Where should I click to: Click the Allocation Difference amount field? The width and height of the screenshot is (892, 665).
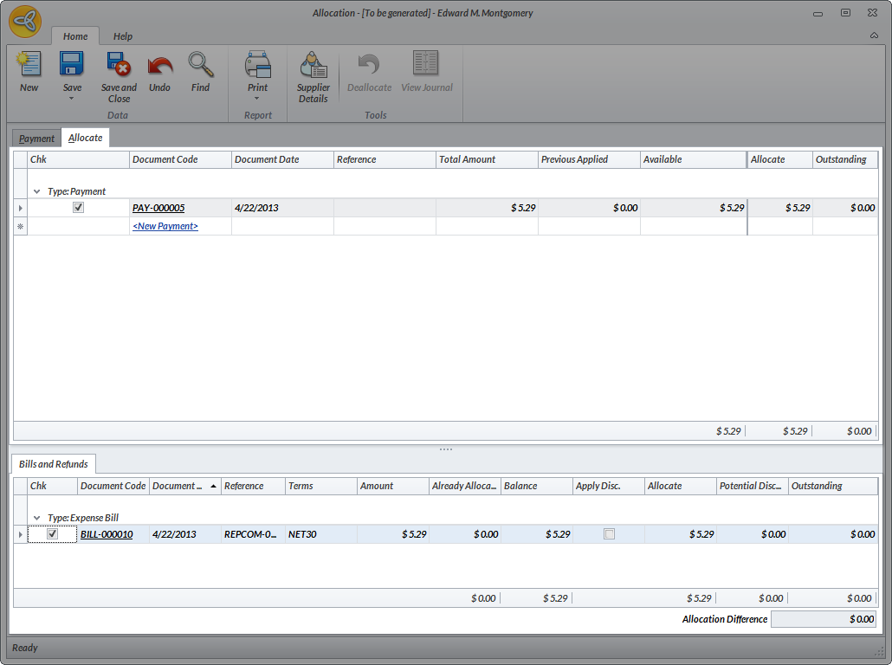(823, 619)
